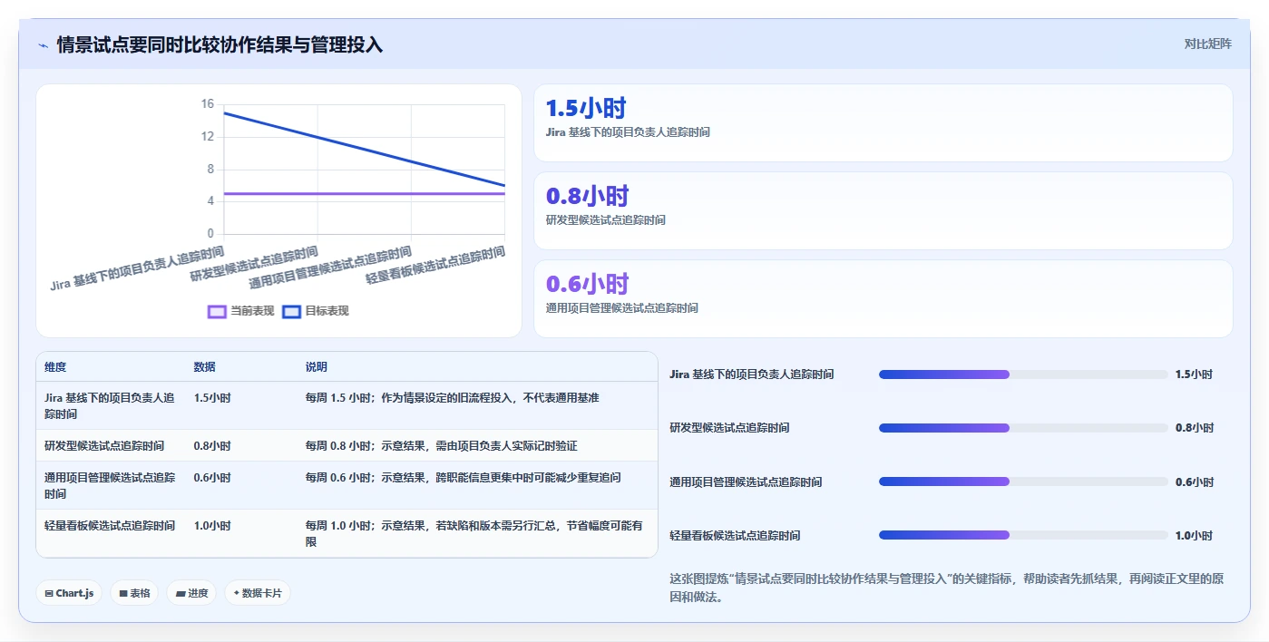Click the 表格 tag chip

click(134, 593)
